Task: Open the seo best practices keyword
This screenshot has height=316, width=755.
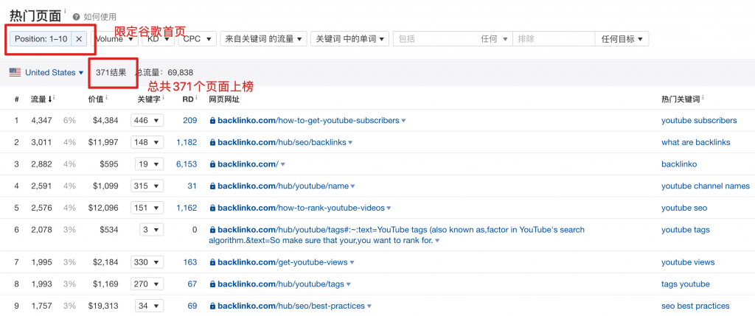Action: pos(695,306)
